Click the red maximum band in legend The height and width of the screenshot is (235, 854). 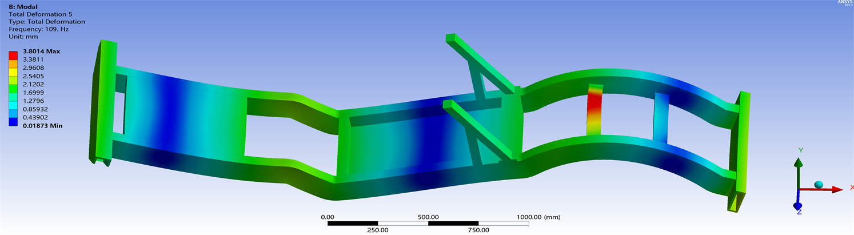13,55
